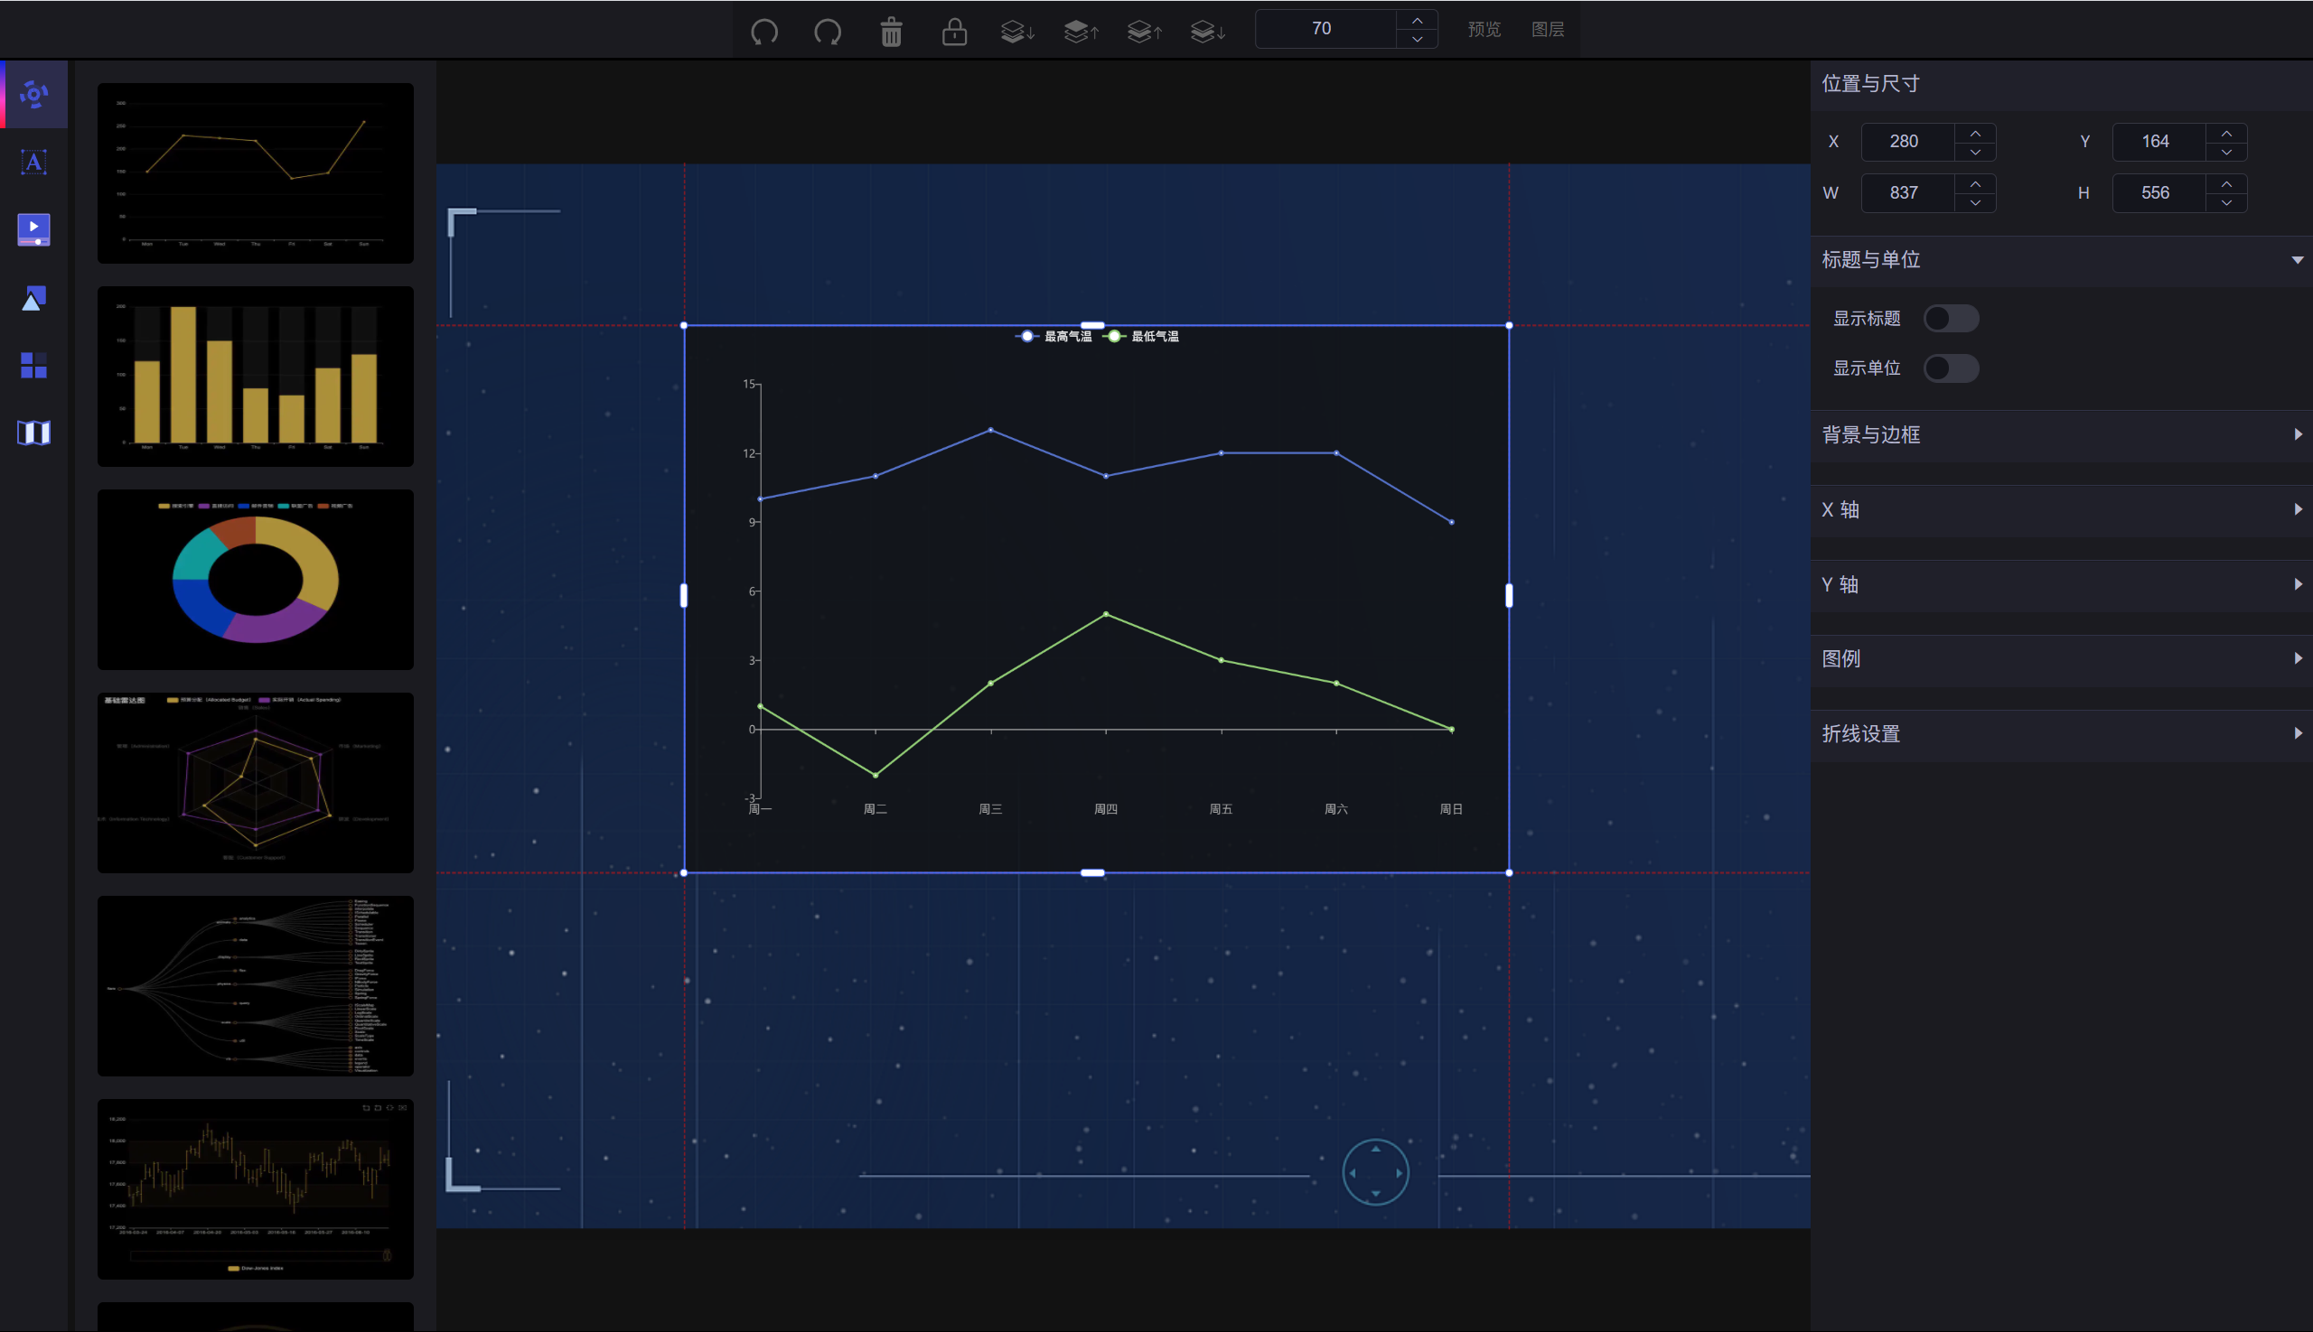Image resolution: width=2313 pixels, height=1332 pixels.
Task: Open the map components sidebar icon
Action: pos(33,432)
